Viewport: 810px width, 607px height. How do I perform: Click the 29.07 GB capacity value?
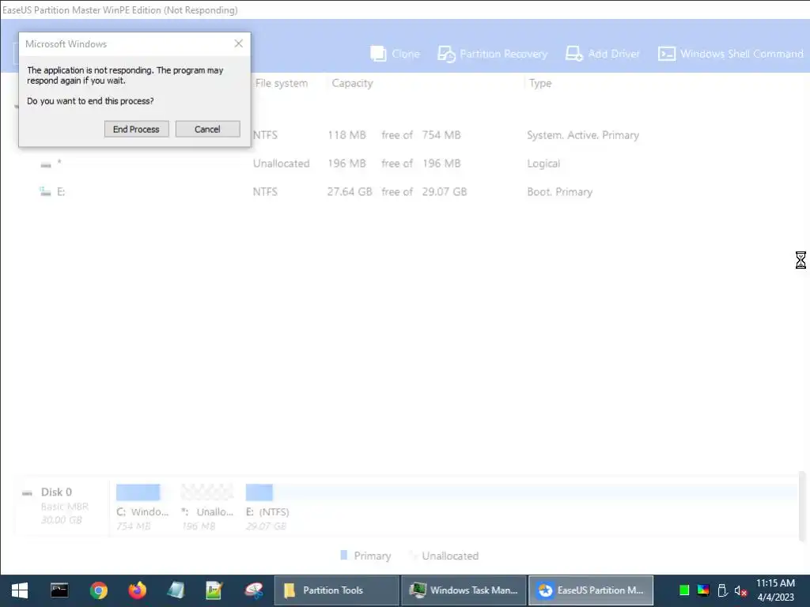445,191
